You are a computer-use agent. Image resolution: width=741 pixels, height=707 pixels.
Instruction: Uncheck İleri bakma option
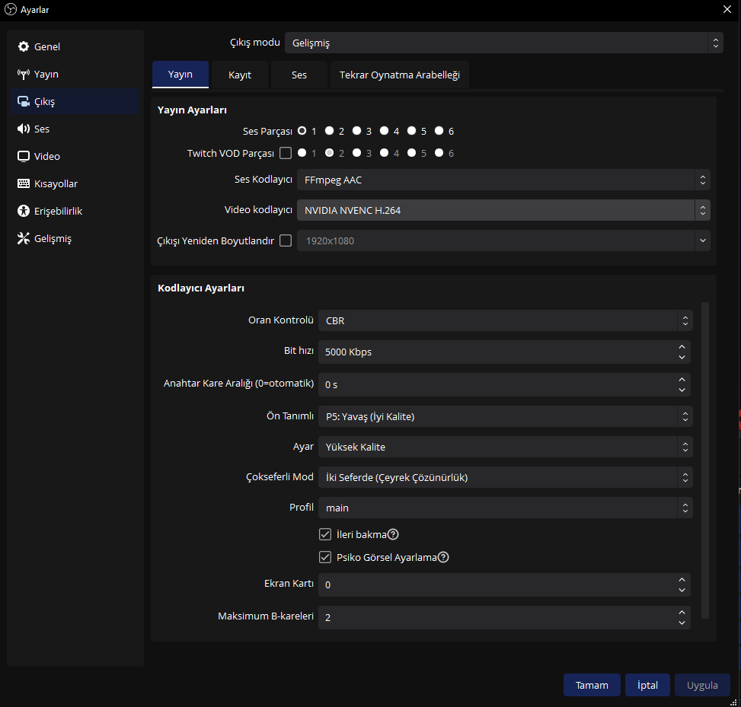[x=325, y=534]
